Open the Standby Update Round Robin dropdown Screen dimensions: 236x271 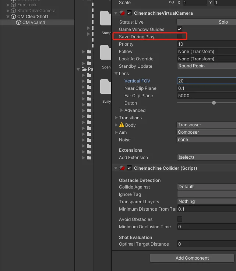(207, 66)
